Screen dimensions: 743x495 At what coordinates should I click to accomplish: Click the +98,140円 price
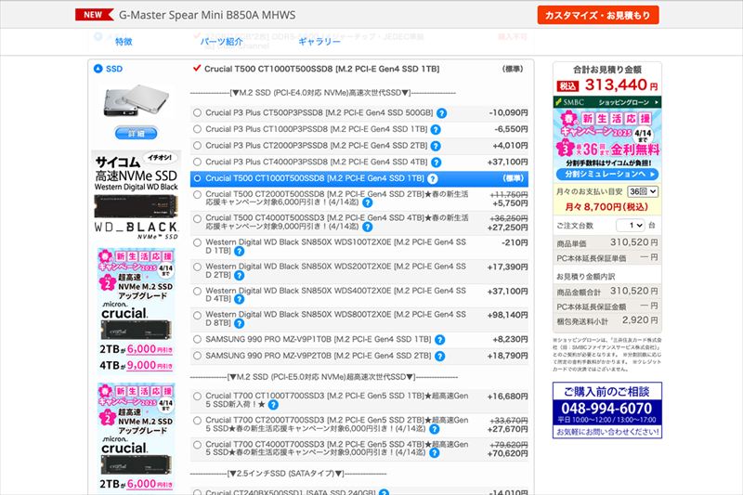click(507, 315)
